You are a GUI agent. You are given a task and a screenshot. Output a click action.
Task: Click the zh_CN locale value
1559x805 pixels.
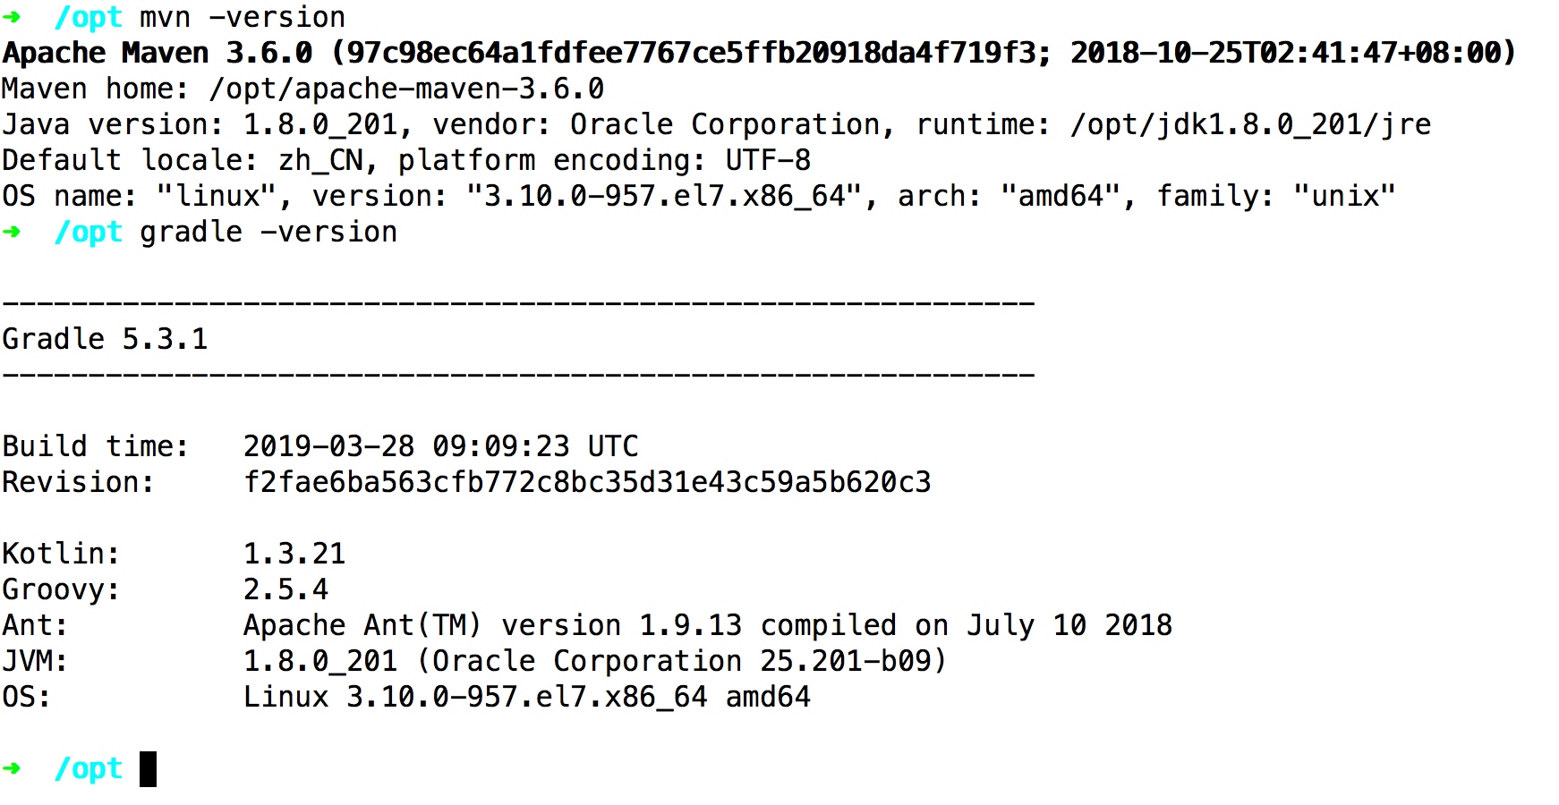tap(320, 160)
